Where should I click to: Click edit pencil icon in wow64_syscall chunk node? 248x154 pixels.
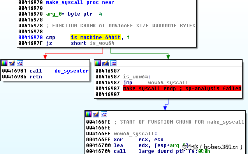tap(96, 114)
